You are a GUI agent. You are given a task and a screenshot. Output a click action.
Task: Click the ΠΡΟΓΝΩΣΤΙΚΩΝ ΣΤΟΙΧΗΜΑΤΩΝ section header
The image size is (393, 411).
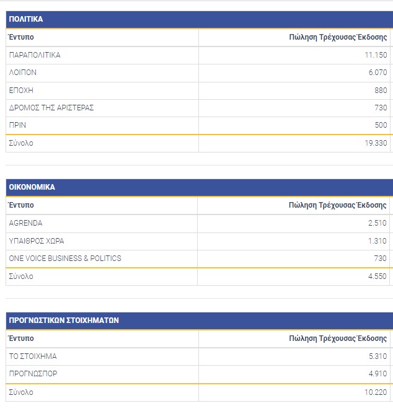(64, 320)
